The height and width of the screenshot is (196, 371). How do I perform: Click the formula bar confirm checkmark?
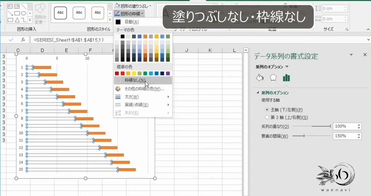(x=11, y=40)
